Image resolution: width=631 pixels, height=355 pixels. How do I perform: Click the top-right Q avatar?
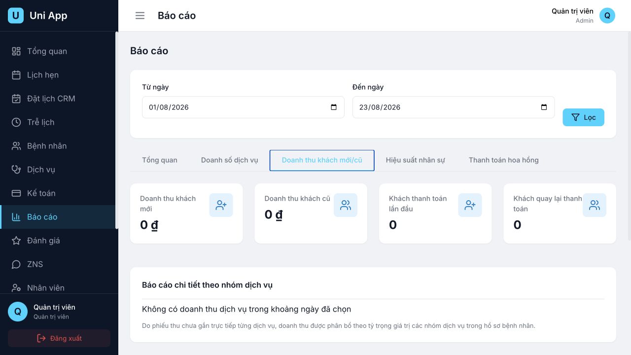607,16
